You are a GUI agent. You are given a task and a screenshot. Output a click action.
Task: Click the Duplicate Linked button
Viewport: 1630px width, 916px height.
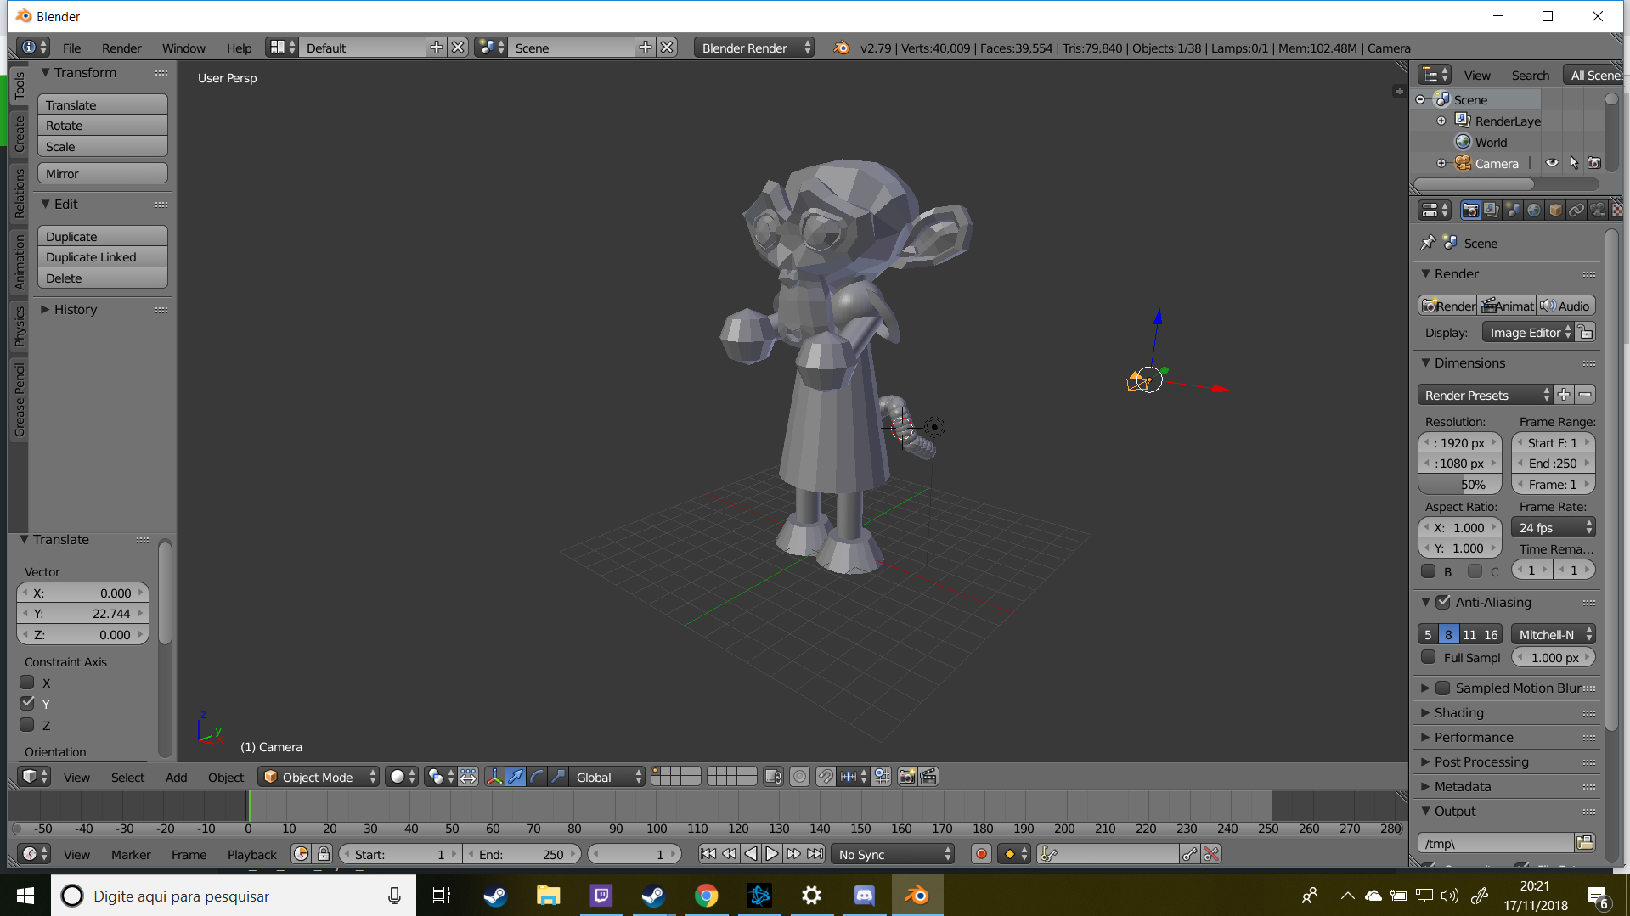tap(102, 257)
